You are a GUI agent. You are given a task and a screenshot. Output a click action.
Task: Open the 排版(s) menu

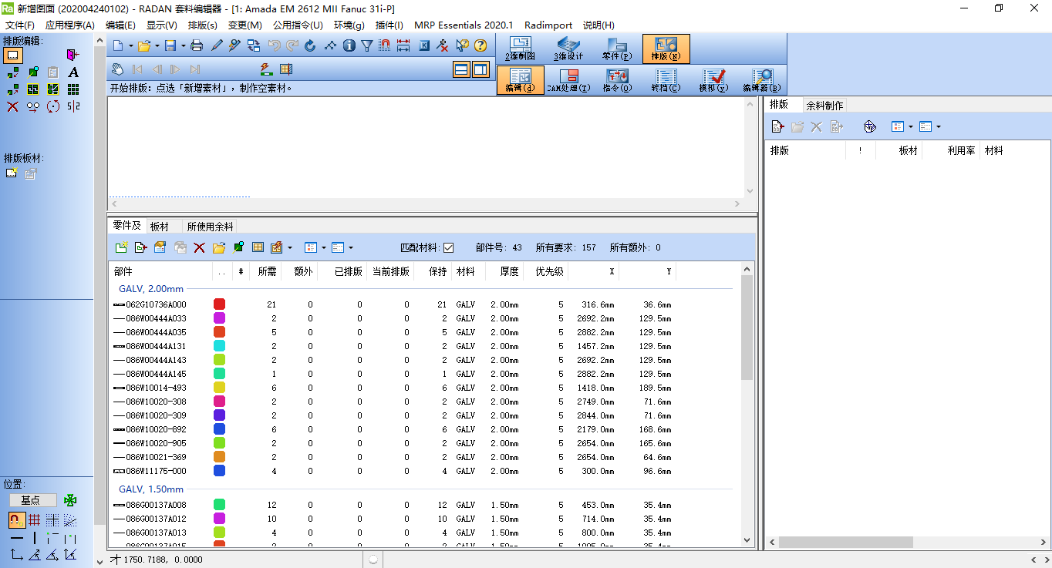[x=203, y=25]
